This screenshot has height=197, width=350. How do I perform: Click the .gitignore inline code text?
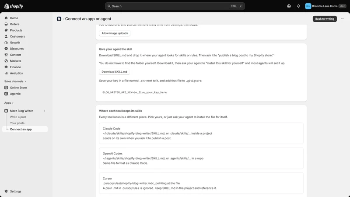(x=194, y=81)
